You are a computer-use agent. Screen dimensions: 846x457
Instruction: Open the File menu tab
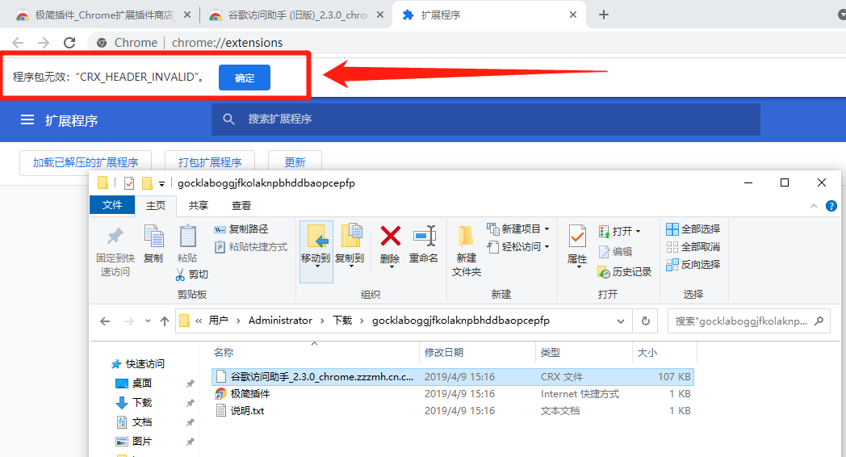pyautogui.click(x=112, y=206)
